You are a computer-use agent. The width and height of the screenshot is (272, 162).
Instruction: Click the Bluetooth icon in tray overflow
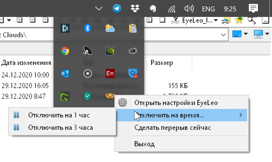tap(88, 28)
